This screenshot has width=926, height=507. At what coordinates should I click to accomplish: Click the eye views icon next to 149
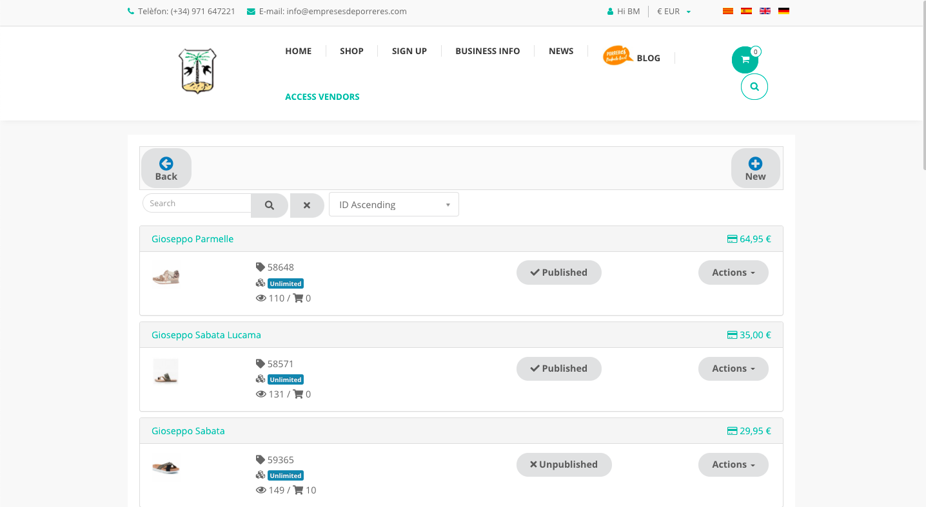point(261,490)
